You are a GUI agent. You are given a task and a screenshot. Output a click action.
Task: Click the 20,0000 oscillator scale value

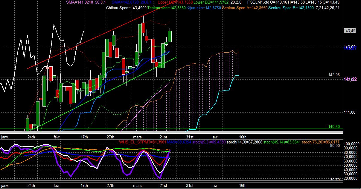[x=350, y=178]
